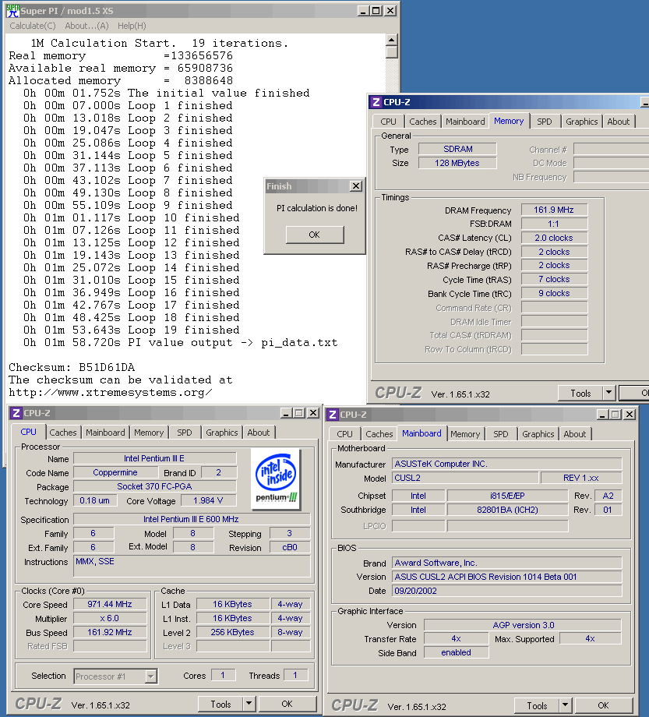Select SPD tab in Memory window
Viewport: 649px width, 717px height.
click(545, 122)
